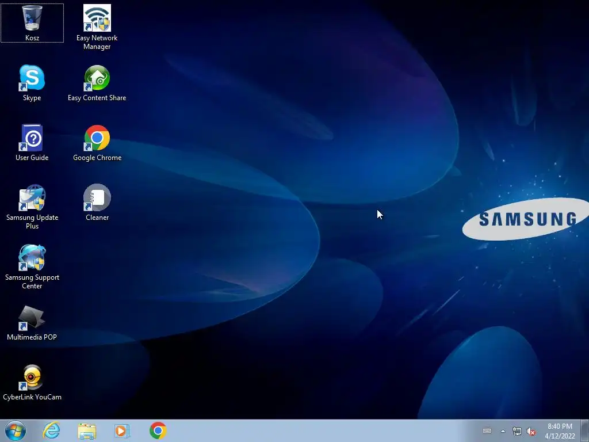Select the User Guide desktop icon
589x442 pixels.
(x=32, y=143)
